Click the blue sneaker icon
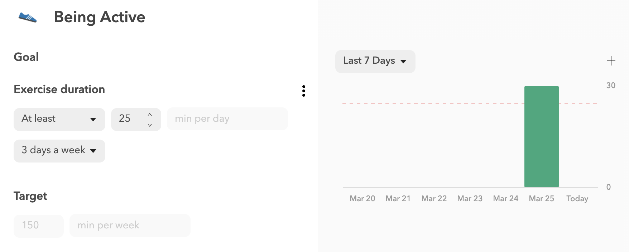 tap(28, 17)
